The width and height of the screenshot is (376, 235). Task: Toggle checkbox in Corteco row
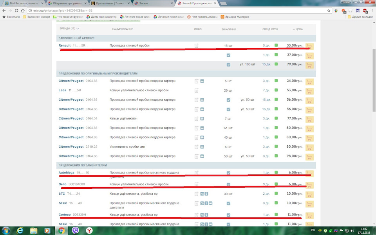click(228, 215)
